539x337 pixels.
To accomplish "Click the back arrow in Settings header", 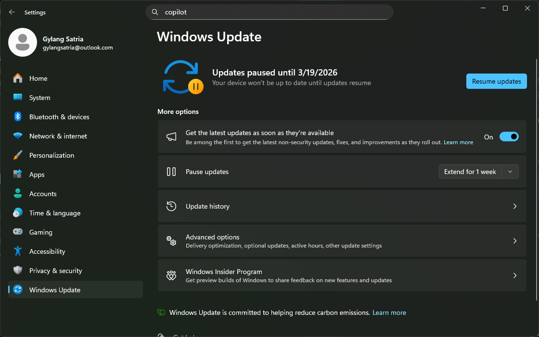I will (12, 12).
